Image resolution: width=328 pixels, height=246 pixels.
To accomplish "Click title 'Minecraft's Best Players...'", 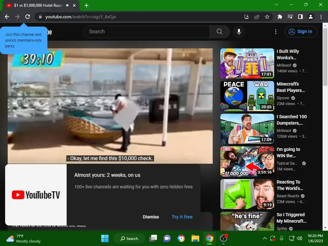I will click(291, 87).
